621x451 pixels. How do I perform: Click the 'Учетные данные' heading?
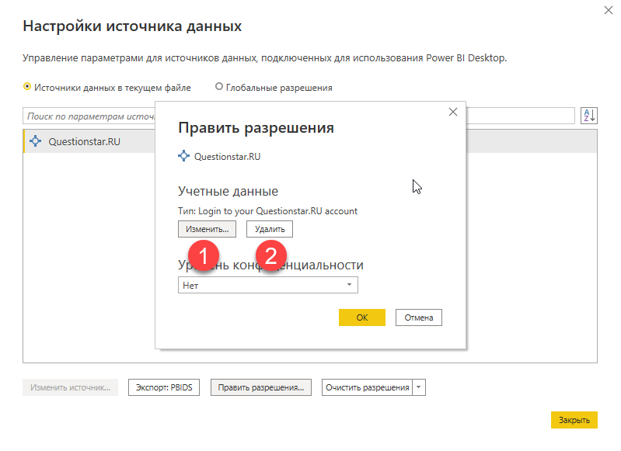[229, 191]
